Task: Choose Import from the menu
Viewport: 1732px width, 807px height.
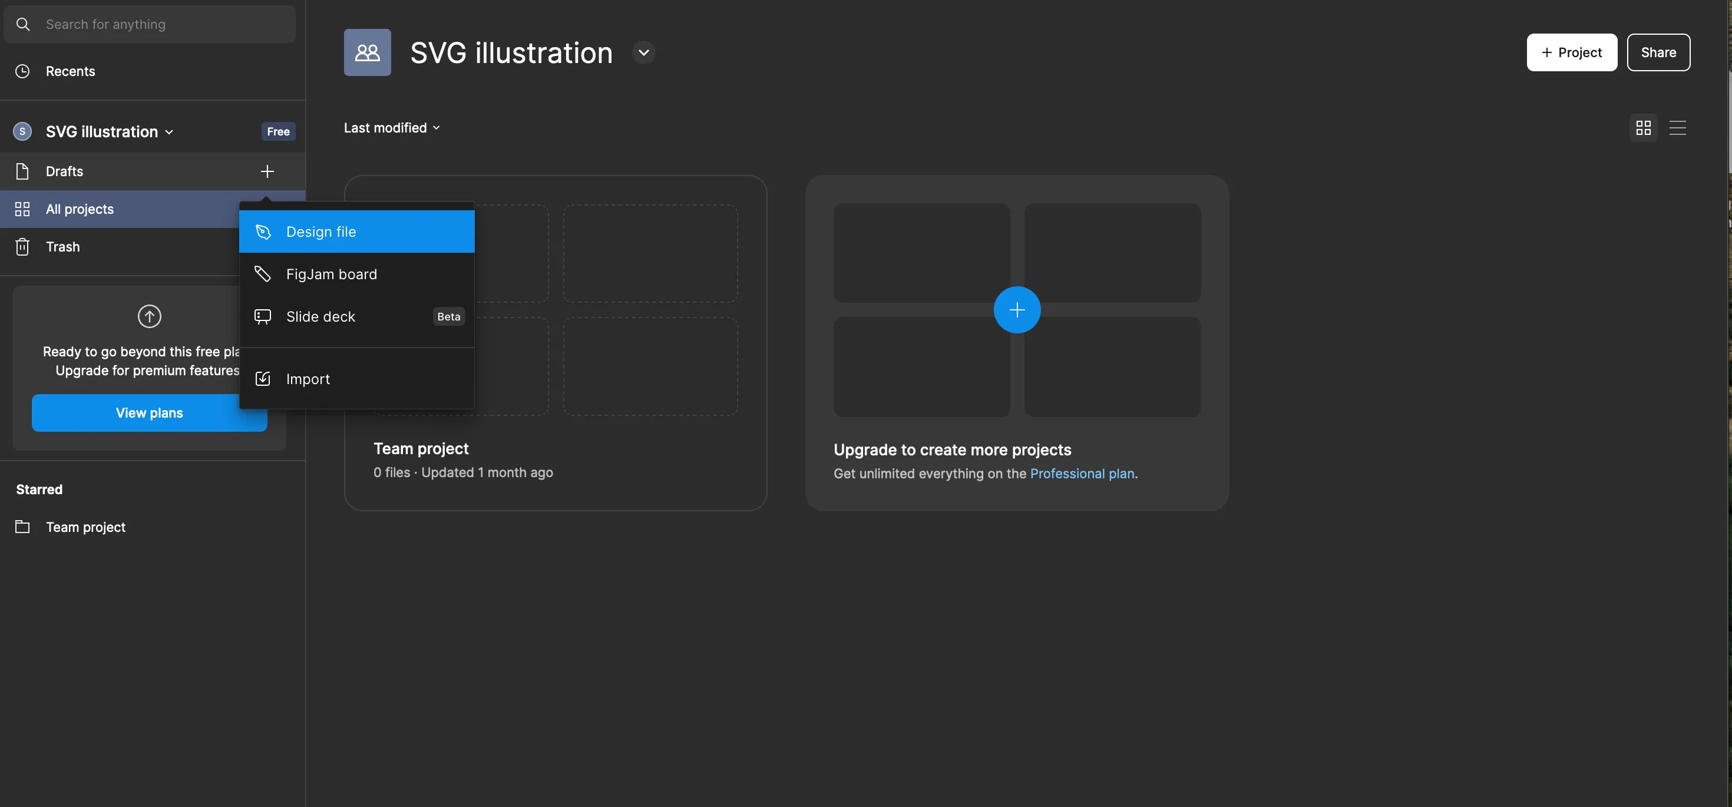Action: click(357, 379)
